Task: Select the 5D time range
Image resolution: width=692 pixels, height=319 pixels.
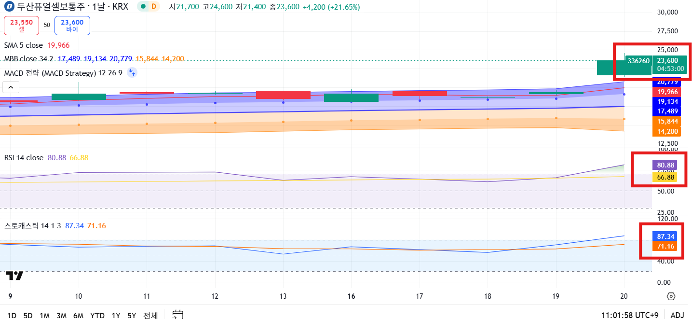Action: click(28, 316)
